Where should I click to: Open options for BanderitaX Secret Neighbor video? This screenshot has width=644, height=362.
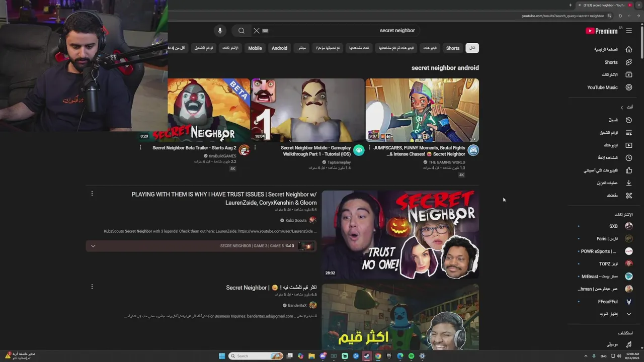coord(92,287)
